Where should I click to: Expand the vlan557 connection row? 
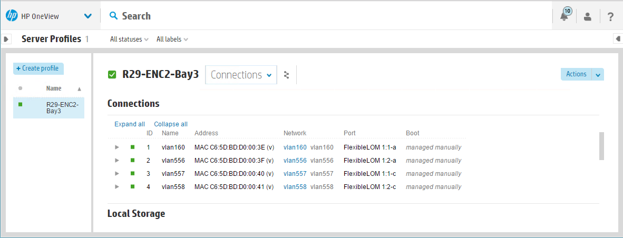(x=117, y=173)
